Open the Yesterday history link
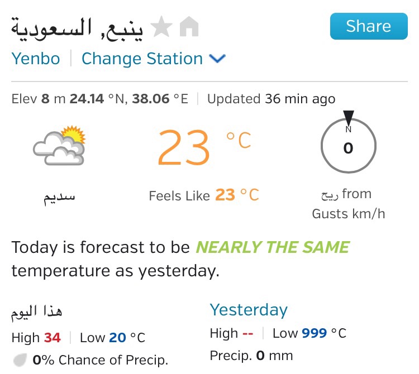The image size is (419, 374). [249, 310]
